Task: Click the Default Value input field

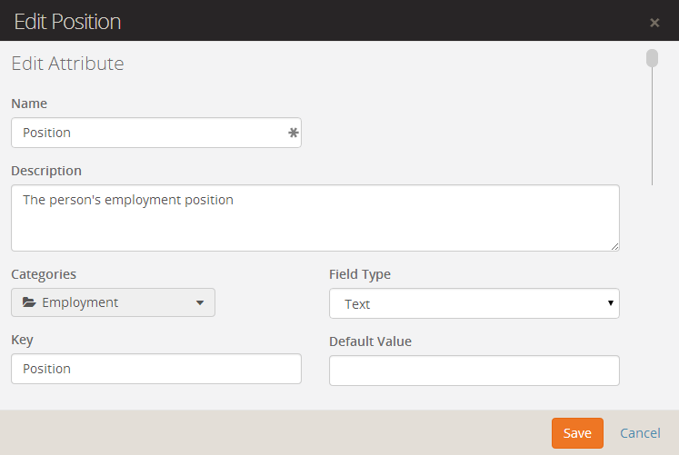Action: 474,371
